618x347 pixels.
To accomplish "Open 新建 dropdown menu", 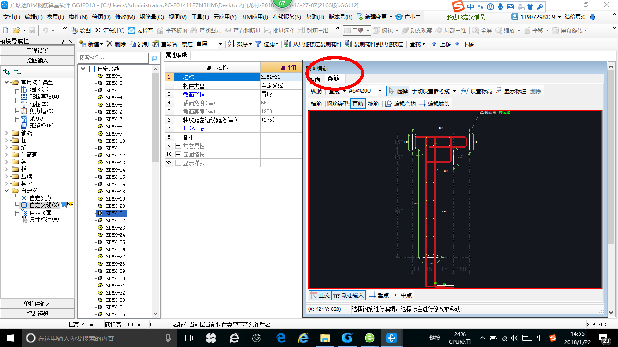I will (x=91, y=44).
